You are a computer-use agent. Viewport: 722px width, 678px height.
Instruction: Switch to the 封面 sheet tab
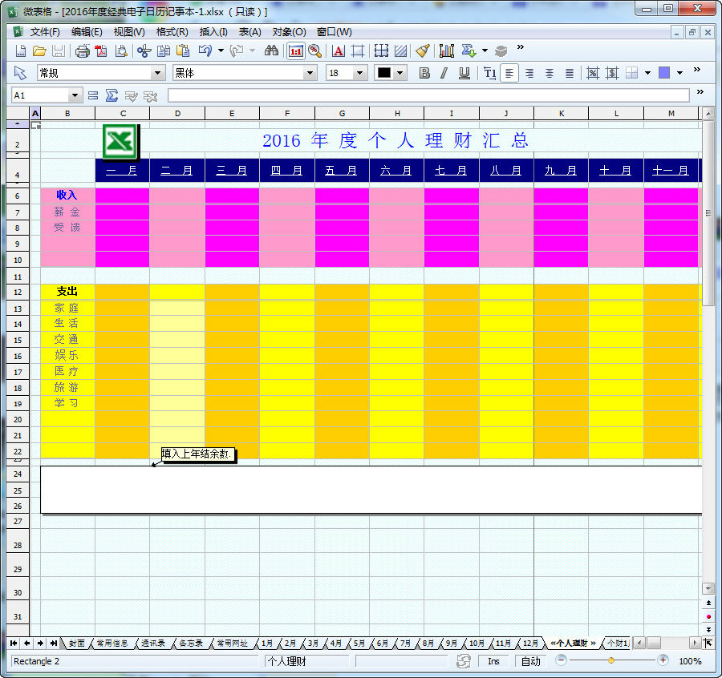pos(77,643)
